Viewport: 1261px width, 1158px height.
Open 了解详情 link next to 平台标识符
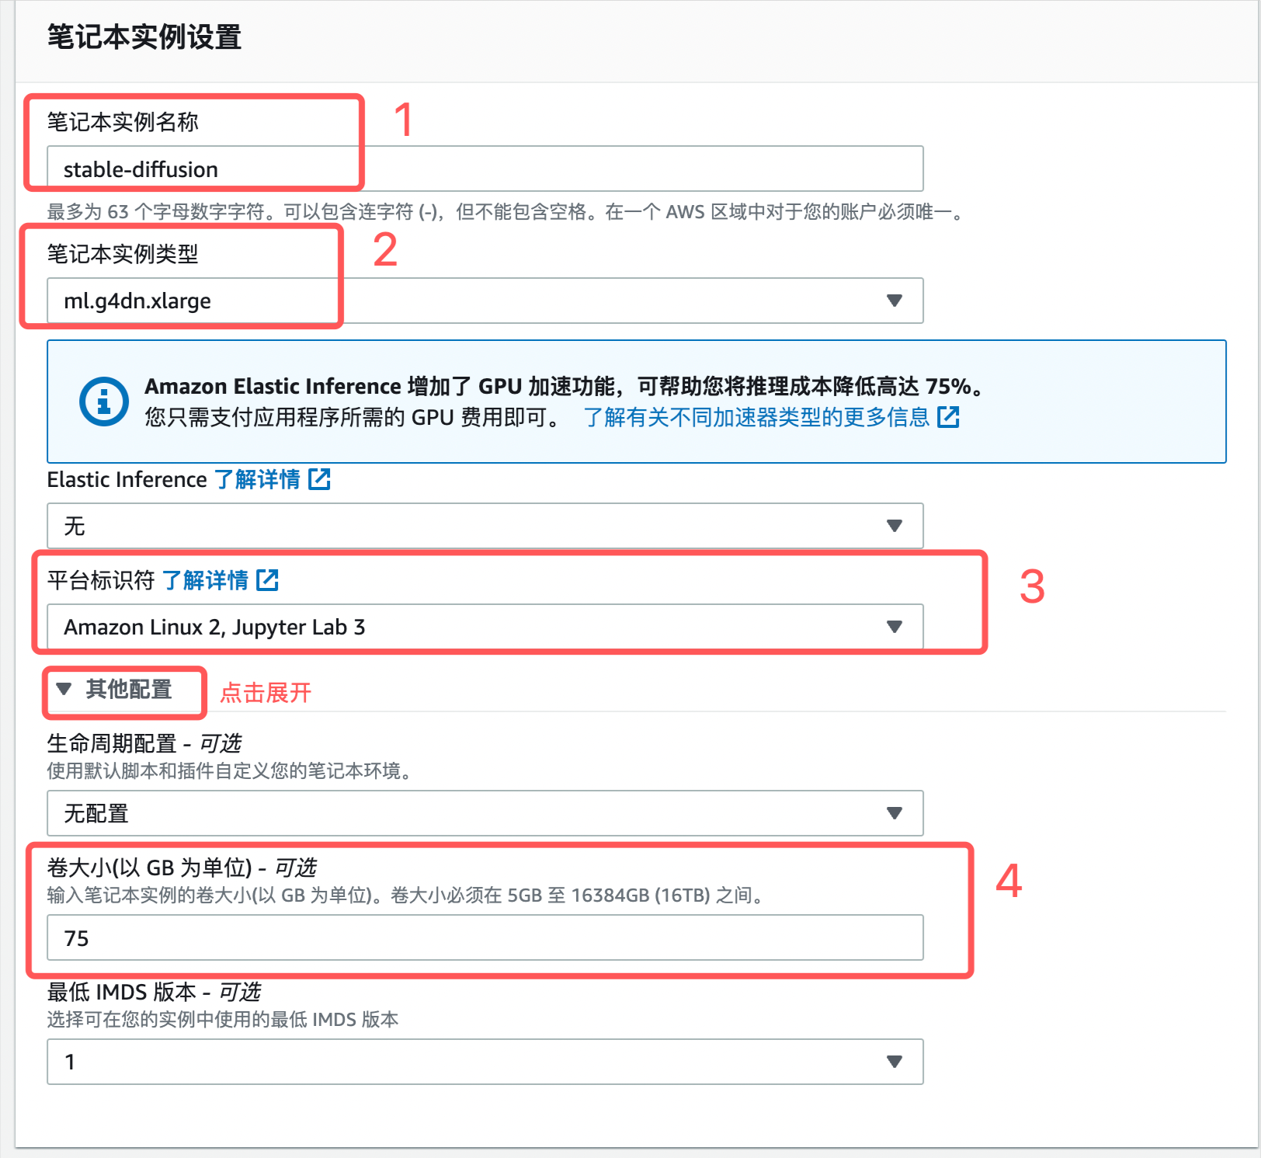point(205,580)
